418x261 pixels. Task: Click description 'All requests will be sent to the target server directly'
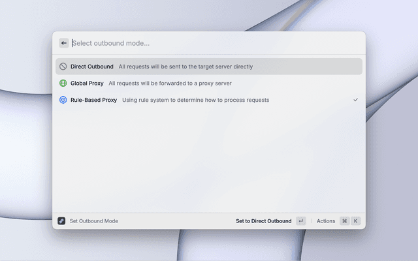[185, 67]
